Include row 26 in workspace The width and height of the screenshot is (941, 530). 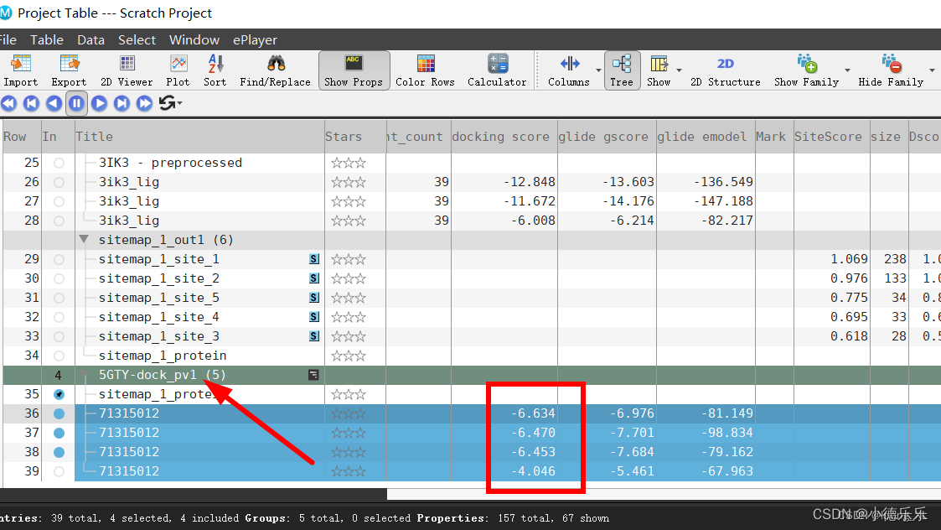pyautogui.click(x=59, y=182)
